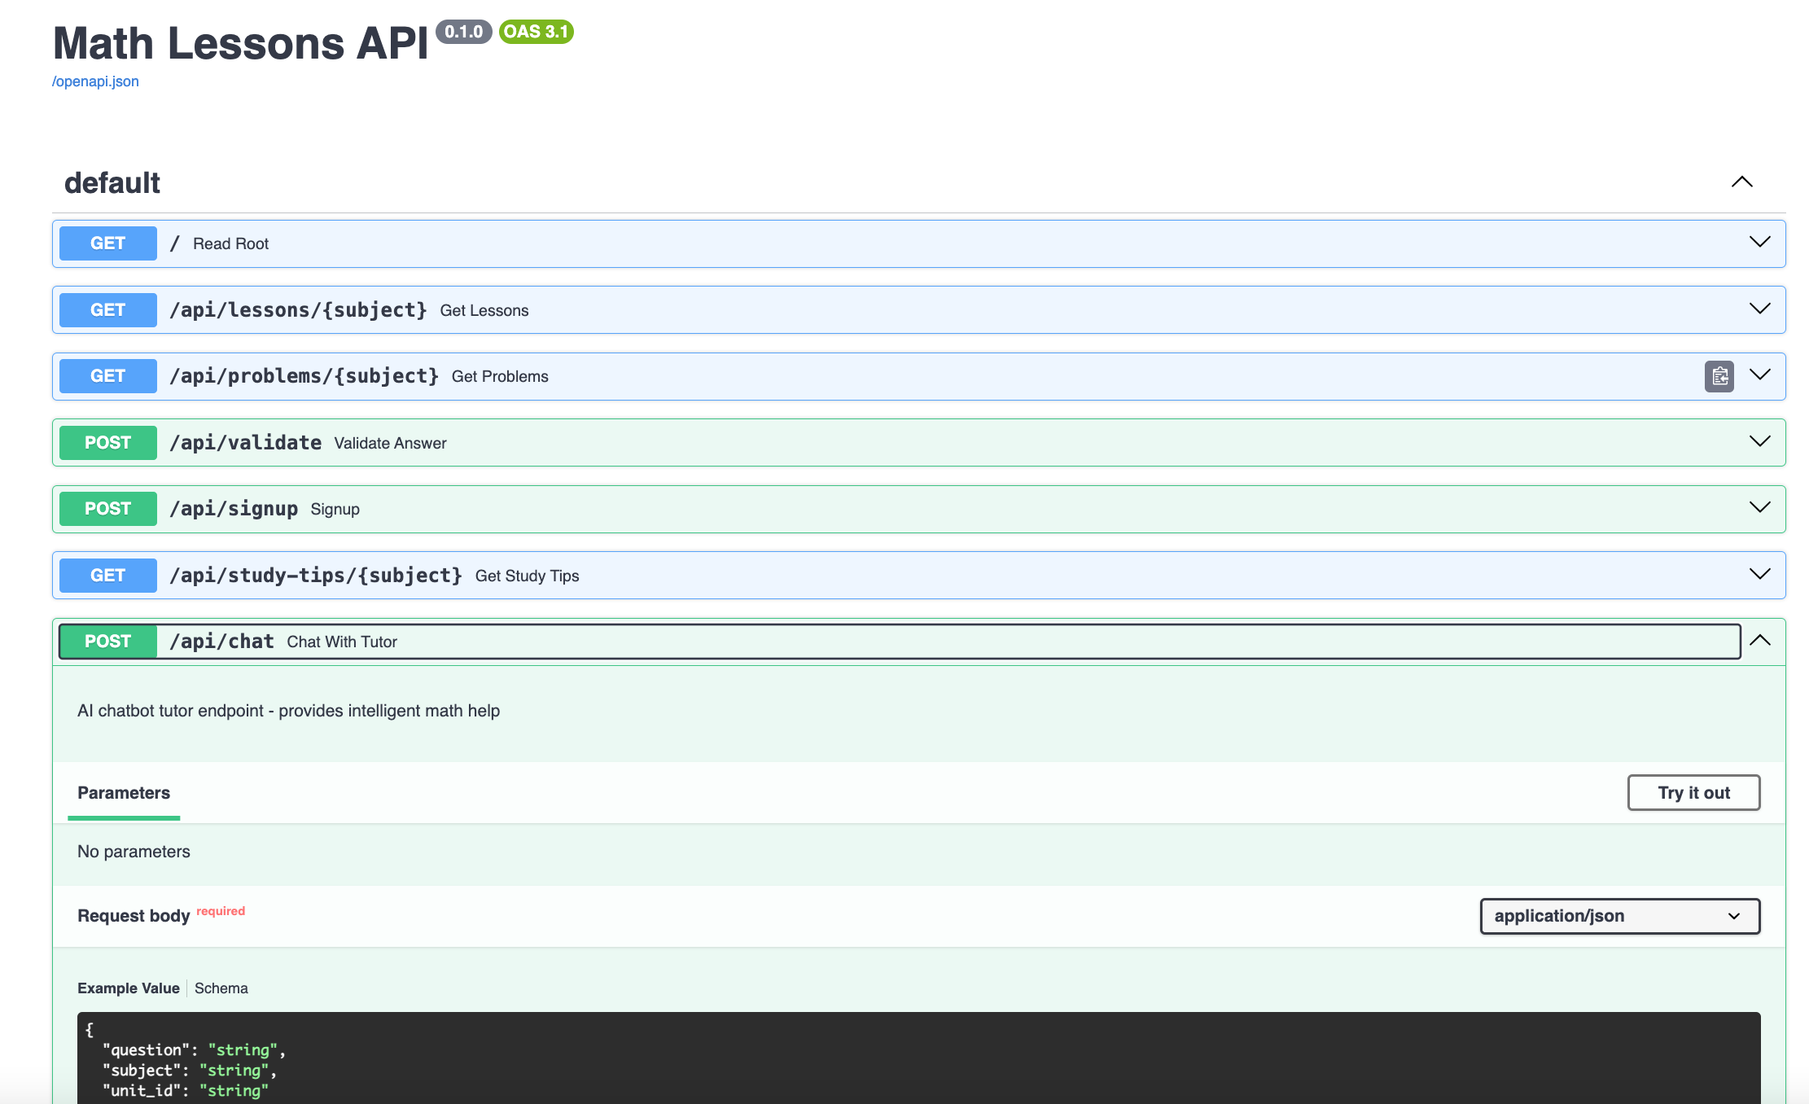1809x1104 pixels.
Task: Collapse the default section chevron
Action: (x=1741, y=182)
